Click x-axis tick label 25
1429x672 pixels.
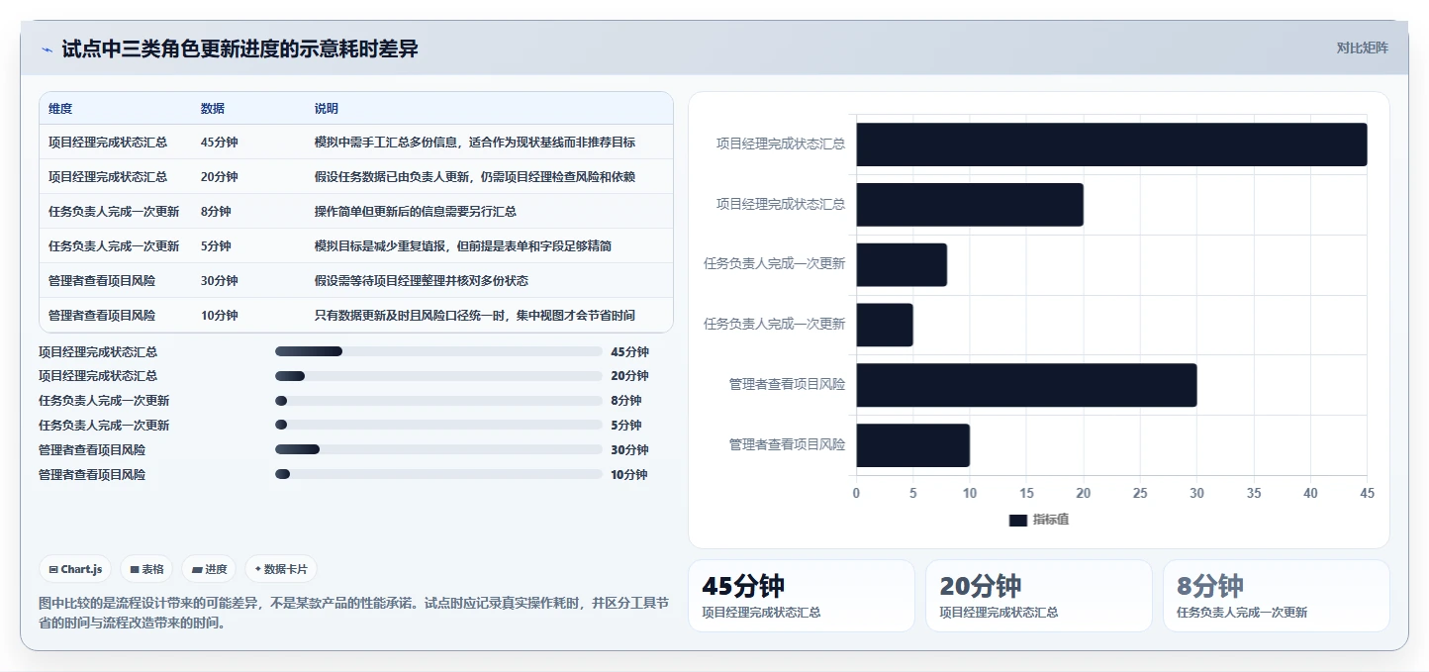point(1140,493)
